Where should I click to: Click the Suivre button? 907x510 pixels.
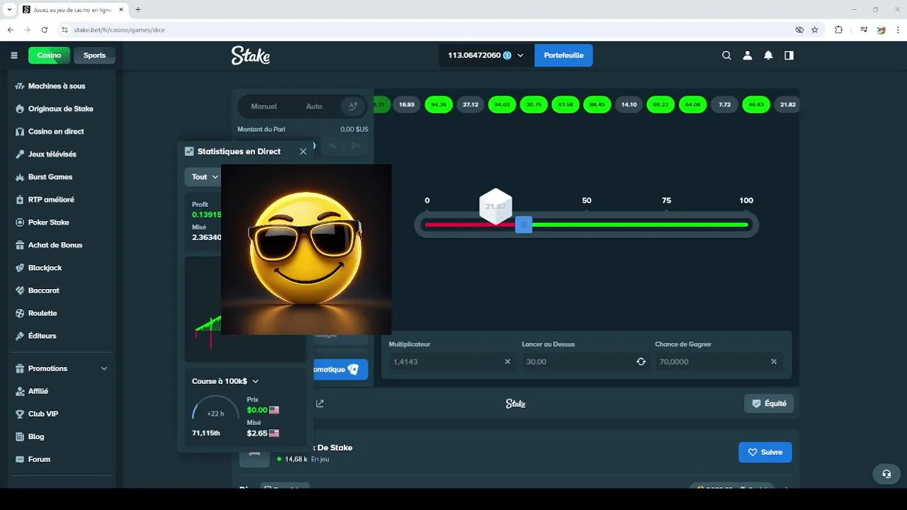765,452
